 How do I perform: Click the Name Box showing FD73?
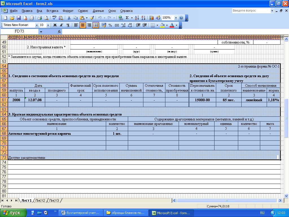click(x=19, y=32)
